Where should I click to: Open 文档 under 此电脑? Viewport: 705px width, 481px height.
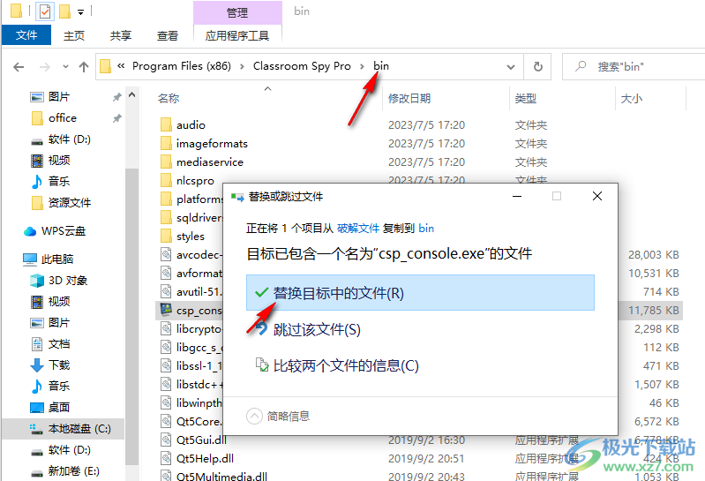[59, 344]
